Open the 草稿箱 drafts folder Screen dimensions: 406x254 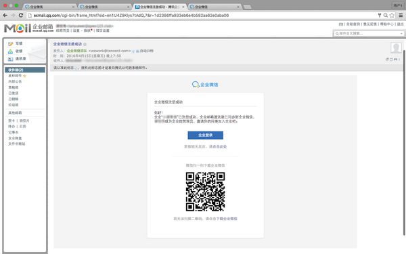(14, 87)
